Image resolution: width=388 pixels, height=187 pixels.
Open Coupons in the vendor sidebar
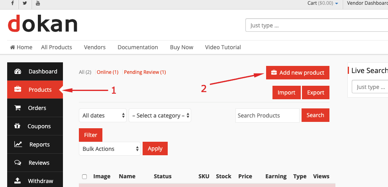(x=35, y=126)
